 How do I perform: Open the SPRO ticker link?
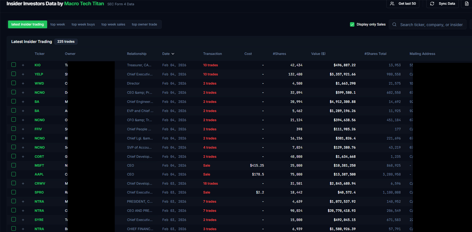(39, 192)
